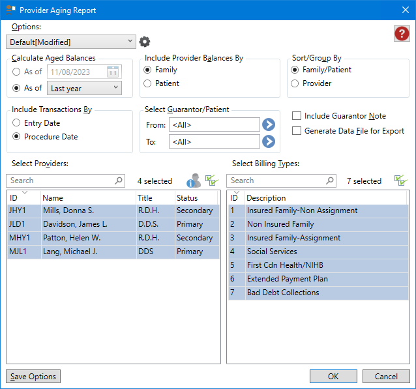Open the calendar date picker icon
The height and width of the screenshot is (389, 416).
[113, 72]
